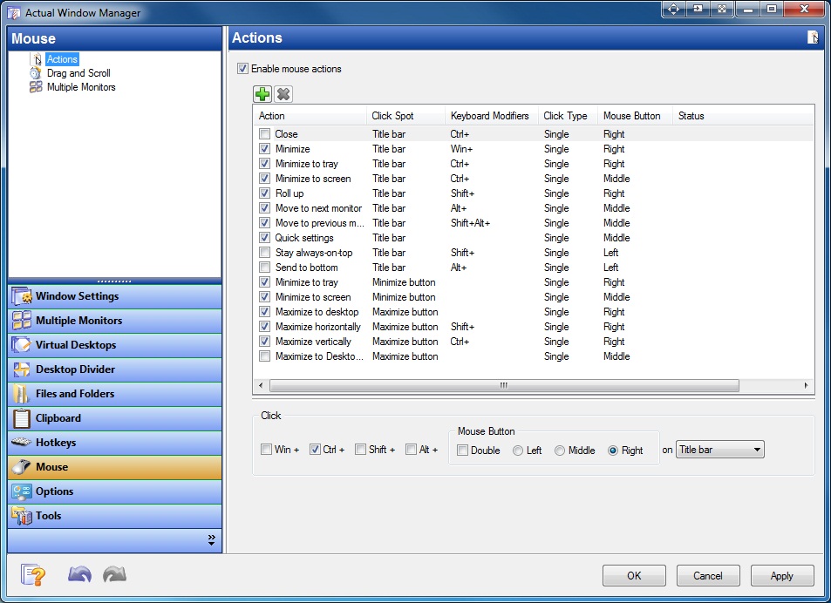Open the Files and Folders section

114,394
